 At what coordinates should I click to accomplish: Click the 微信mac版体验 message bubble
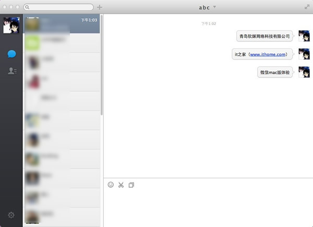[275, 72]
